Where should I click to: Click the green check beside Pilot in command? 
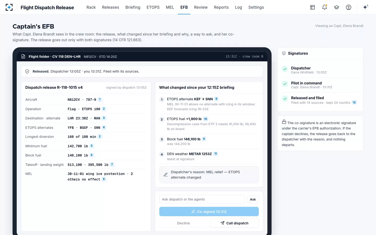tap(285, 84)
